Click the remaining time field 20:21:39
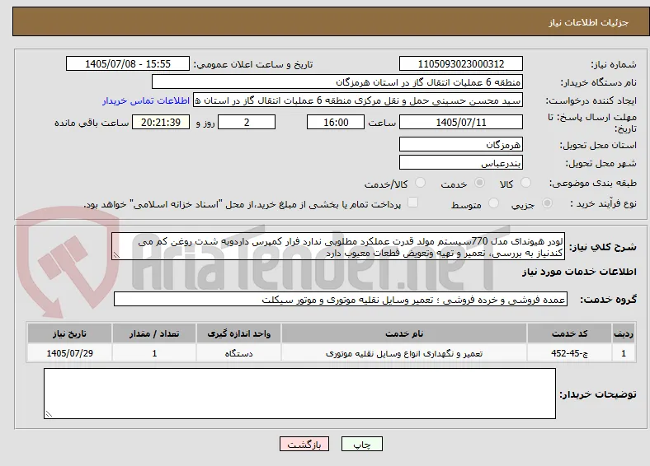This screenshot has height=466, width=650. coord(161,122)
